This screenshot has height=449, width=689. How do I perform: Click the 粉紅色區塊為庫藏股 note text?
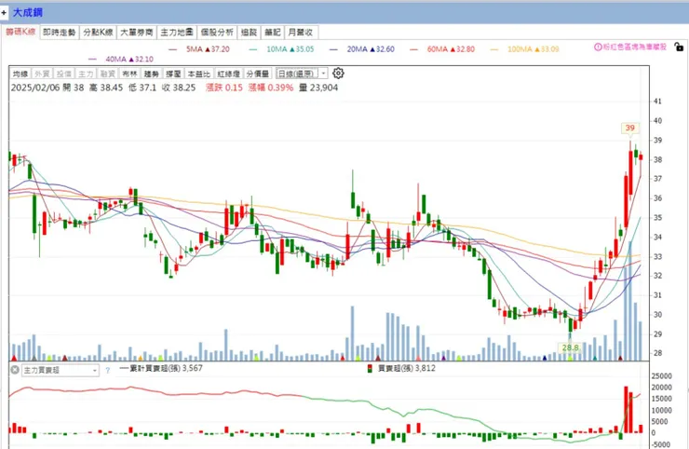pyautogui.click(x=634, y=47)
